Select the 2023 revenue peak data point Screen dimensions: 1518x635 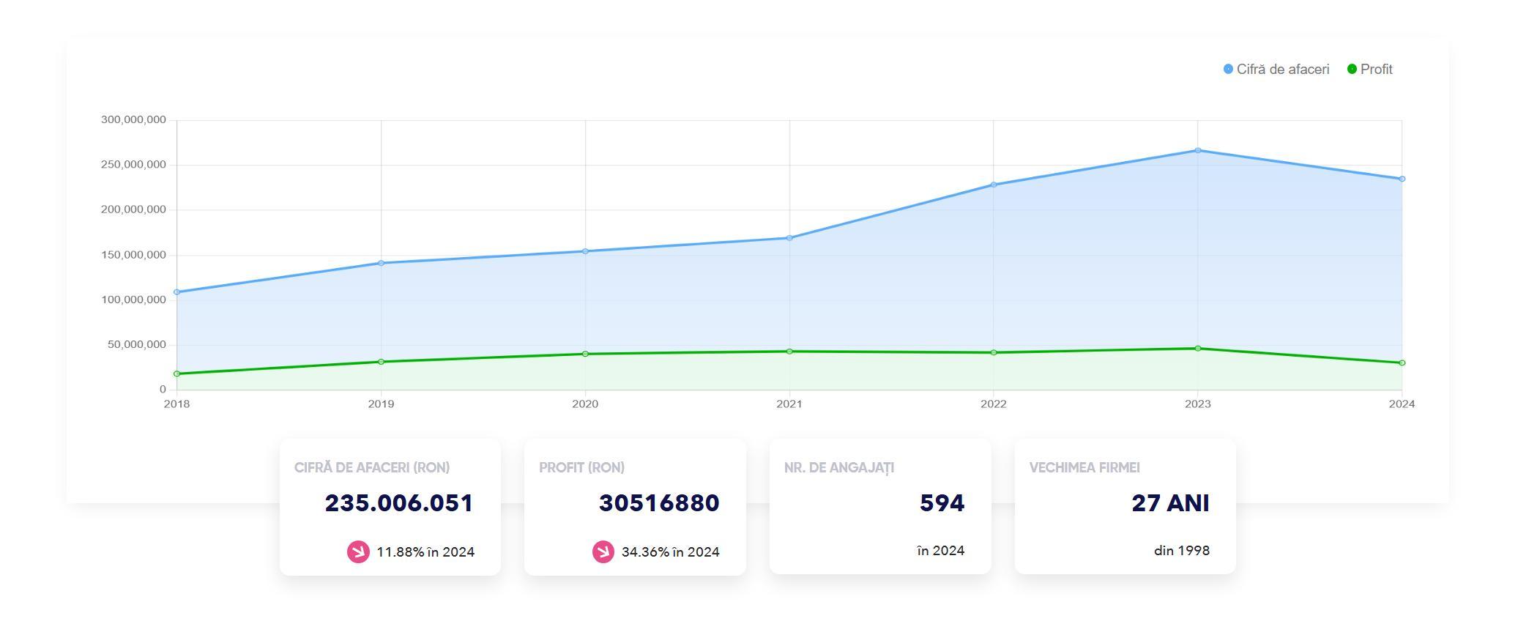1198,151
